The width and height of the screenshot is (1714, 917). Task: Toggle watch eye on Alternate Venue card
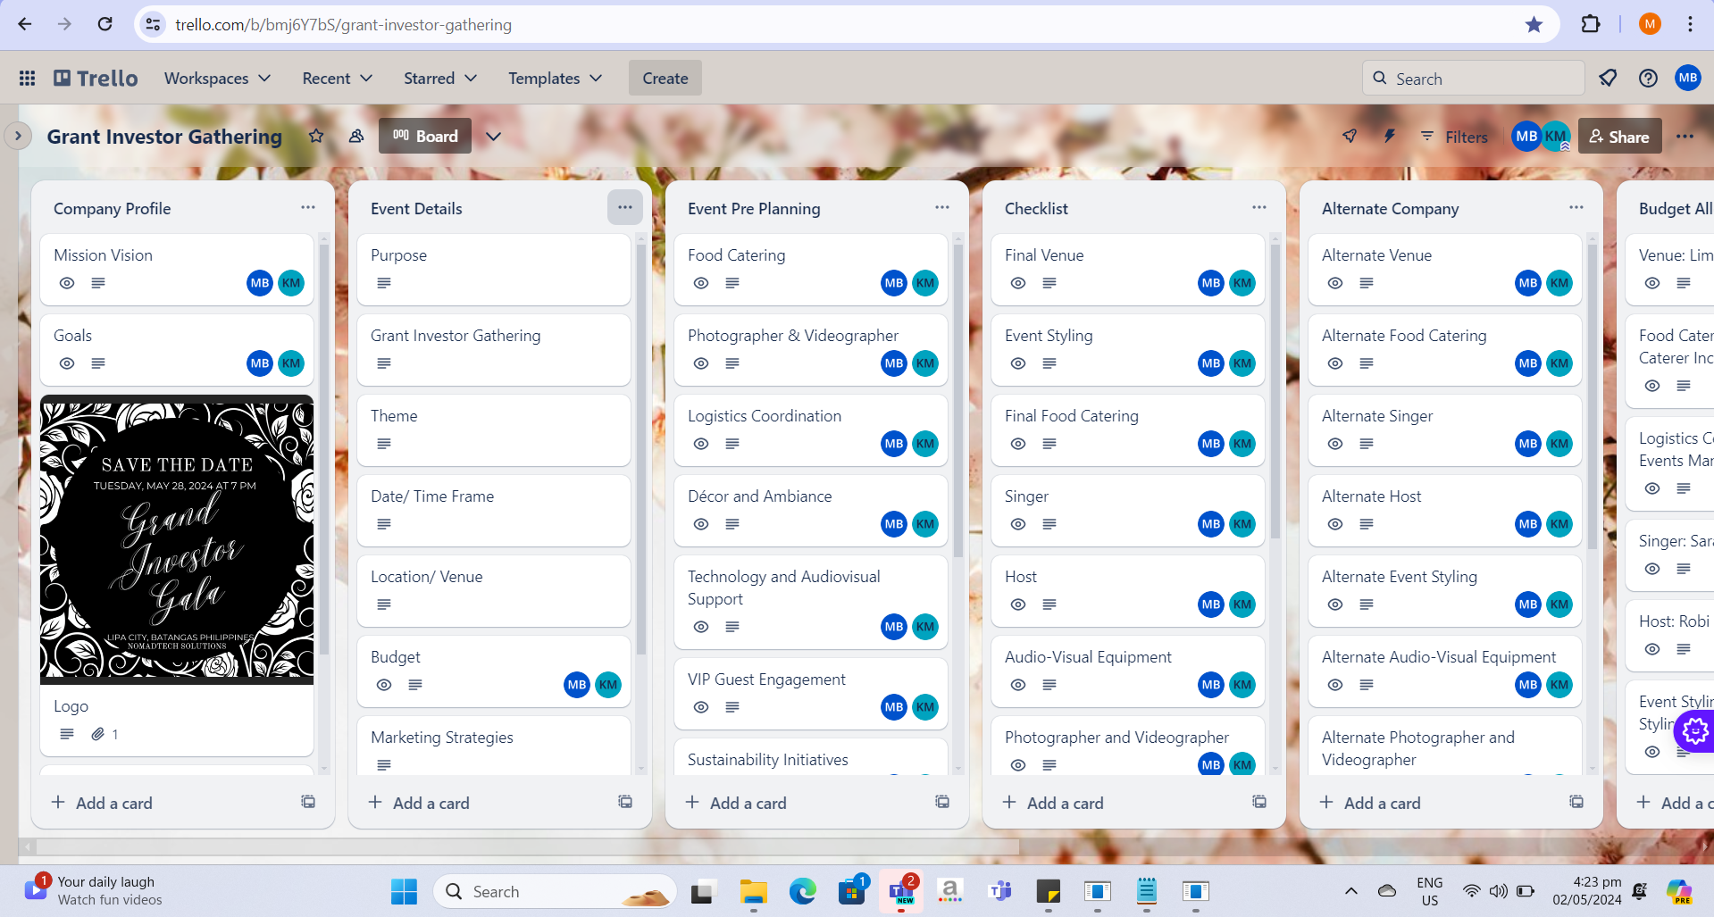(1335, 283)
